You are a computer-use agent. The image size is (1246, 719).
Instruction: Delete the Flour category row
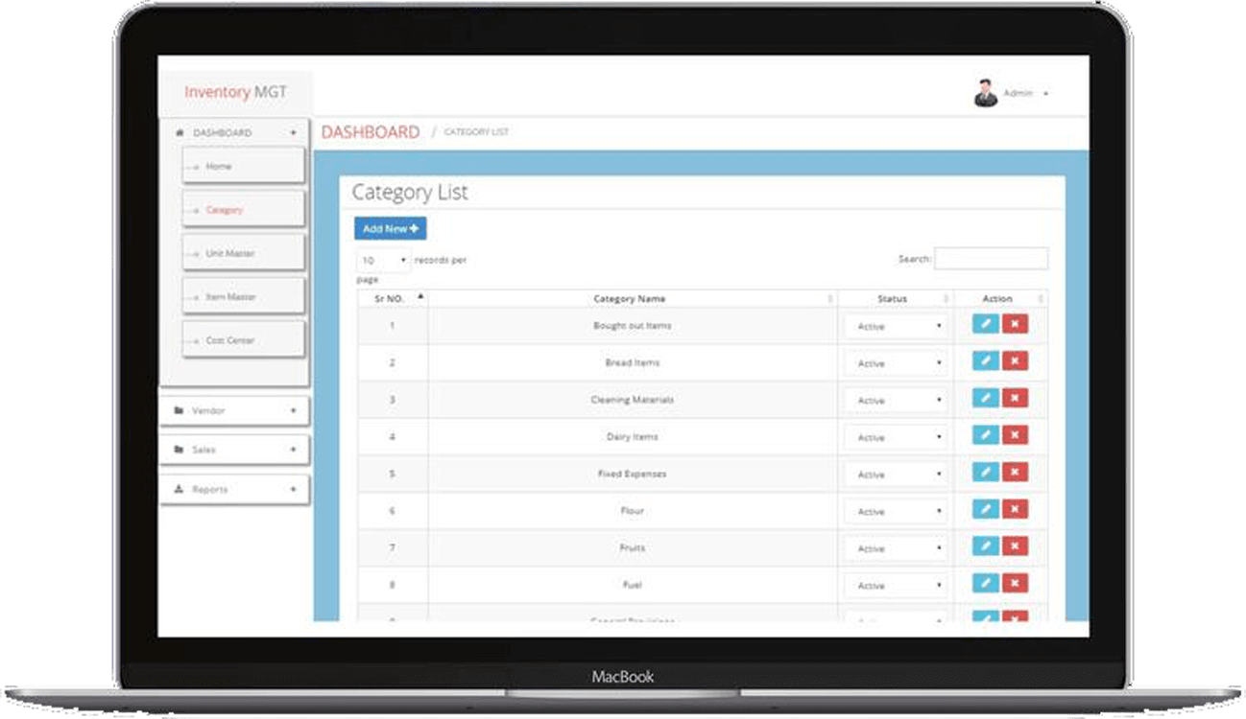[1015, 508]
